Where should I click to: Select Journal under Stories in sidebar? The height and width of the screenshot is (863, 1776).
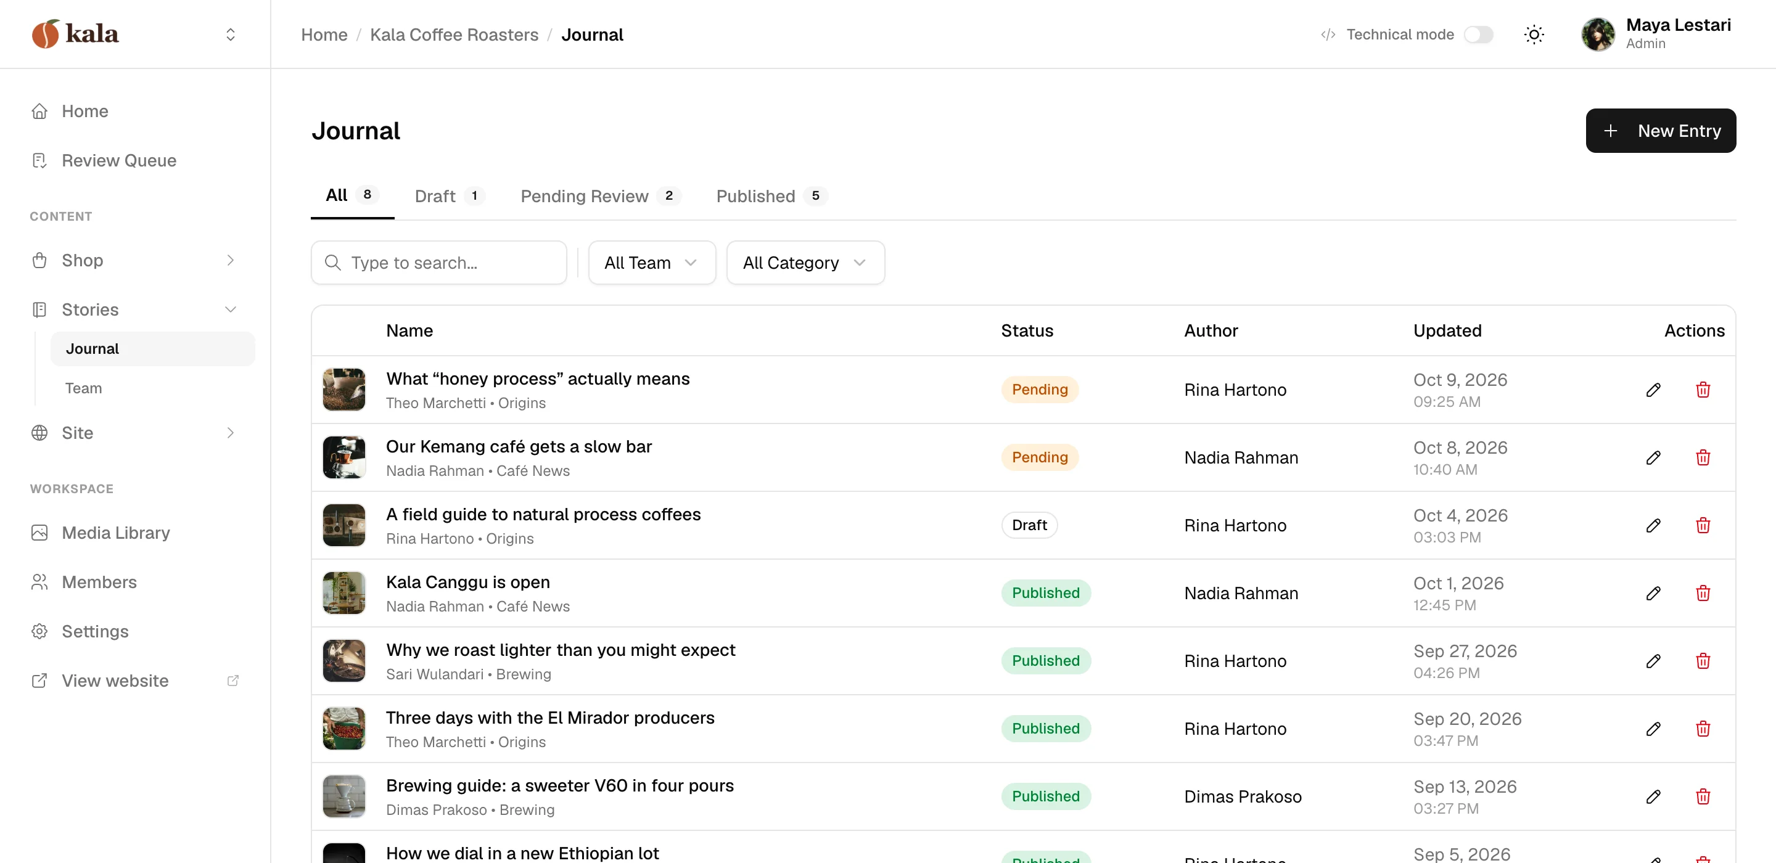[152, 349]
